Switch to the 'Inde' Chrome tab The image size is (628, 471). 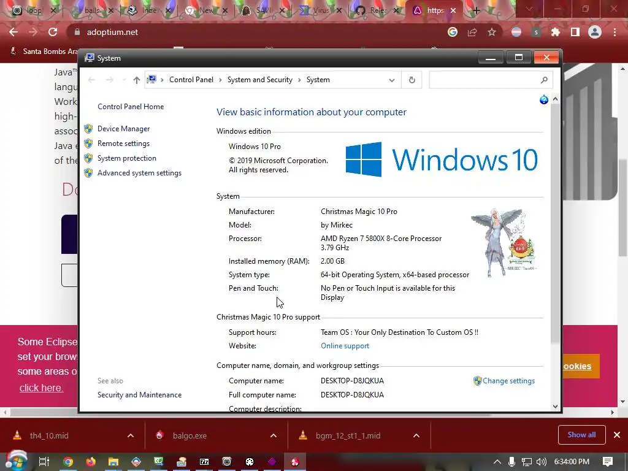click(149, 10)
